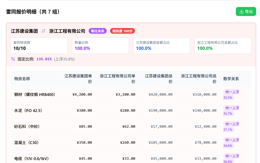Click the 统一上浮 37.1% tag

pyautogui.click(x=231, y=127)
